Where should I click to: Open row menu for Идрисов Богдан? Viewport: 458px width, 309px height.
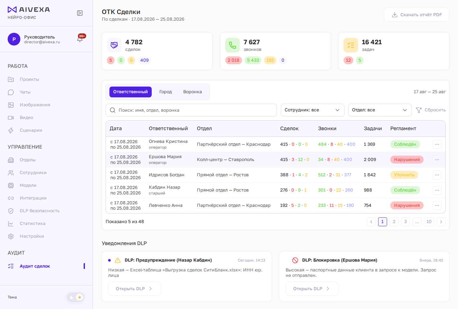click(x=437, y=175)
